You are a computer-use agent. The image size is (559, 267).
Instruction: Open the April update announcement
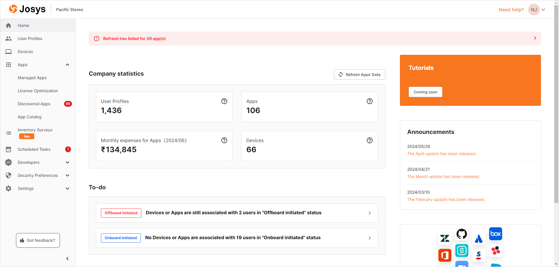coord(442,154)
